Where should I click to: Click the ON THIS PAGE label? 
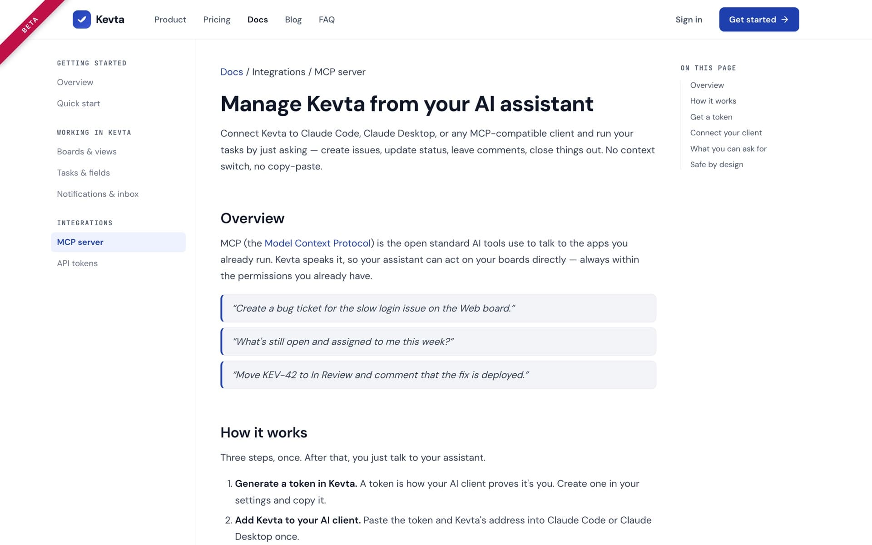click(708, 68)
